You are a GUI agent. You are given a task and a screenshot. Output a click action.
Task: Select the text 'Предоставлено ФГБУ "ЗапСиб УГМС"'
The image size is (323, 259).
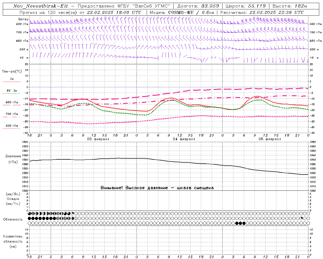coord(124,6)
